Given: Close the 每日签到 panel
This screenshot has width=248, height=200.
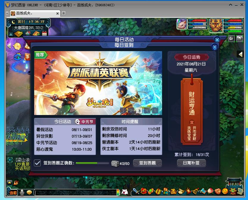Looking at the screenshot, I should 215,47.
